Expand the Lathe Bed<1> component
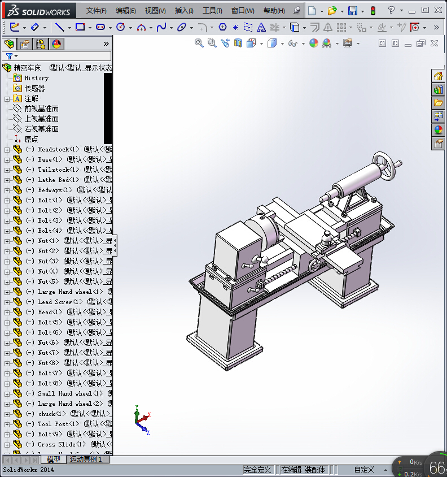 7,180
